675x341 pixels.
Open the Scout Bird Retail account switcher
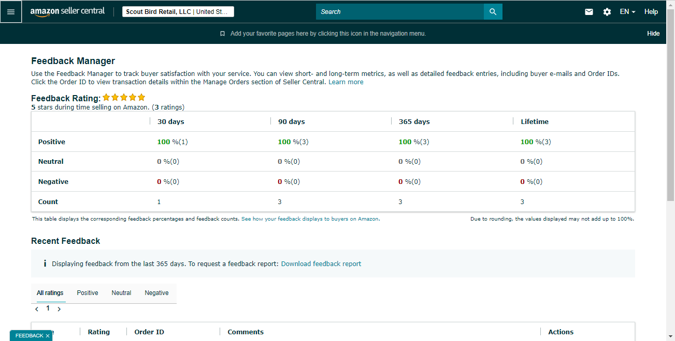point(178,11)
